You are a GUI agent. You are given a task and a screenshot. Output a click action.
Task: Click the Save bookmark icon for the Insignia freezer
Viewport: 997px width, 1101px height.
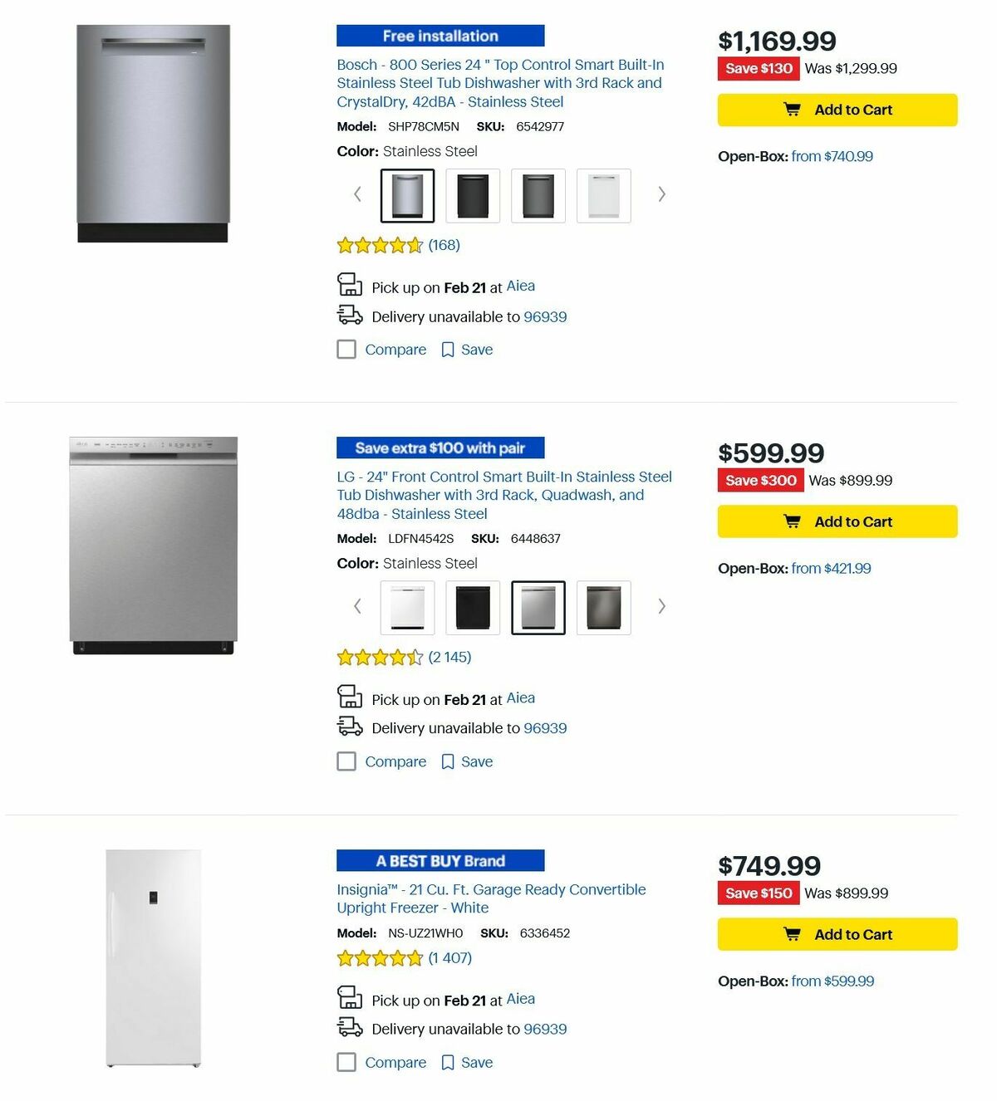pos(448,1062)
